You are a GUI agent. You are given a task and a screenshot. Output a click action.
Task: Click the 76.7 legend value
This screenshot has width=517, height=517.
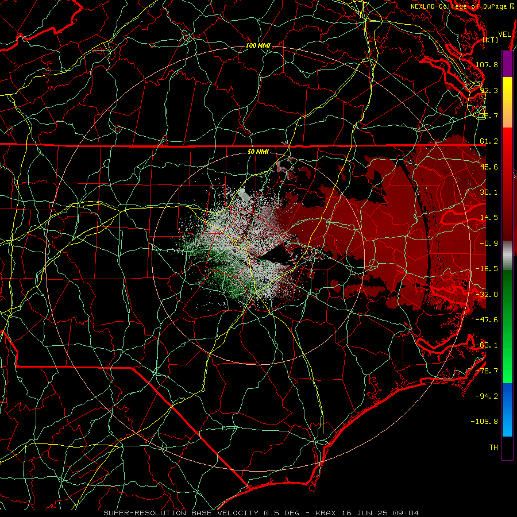489,115
